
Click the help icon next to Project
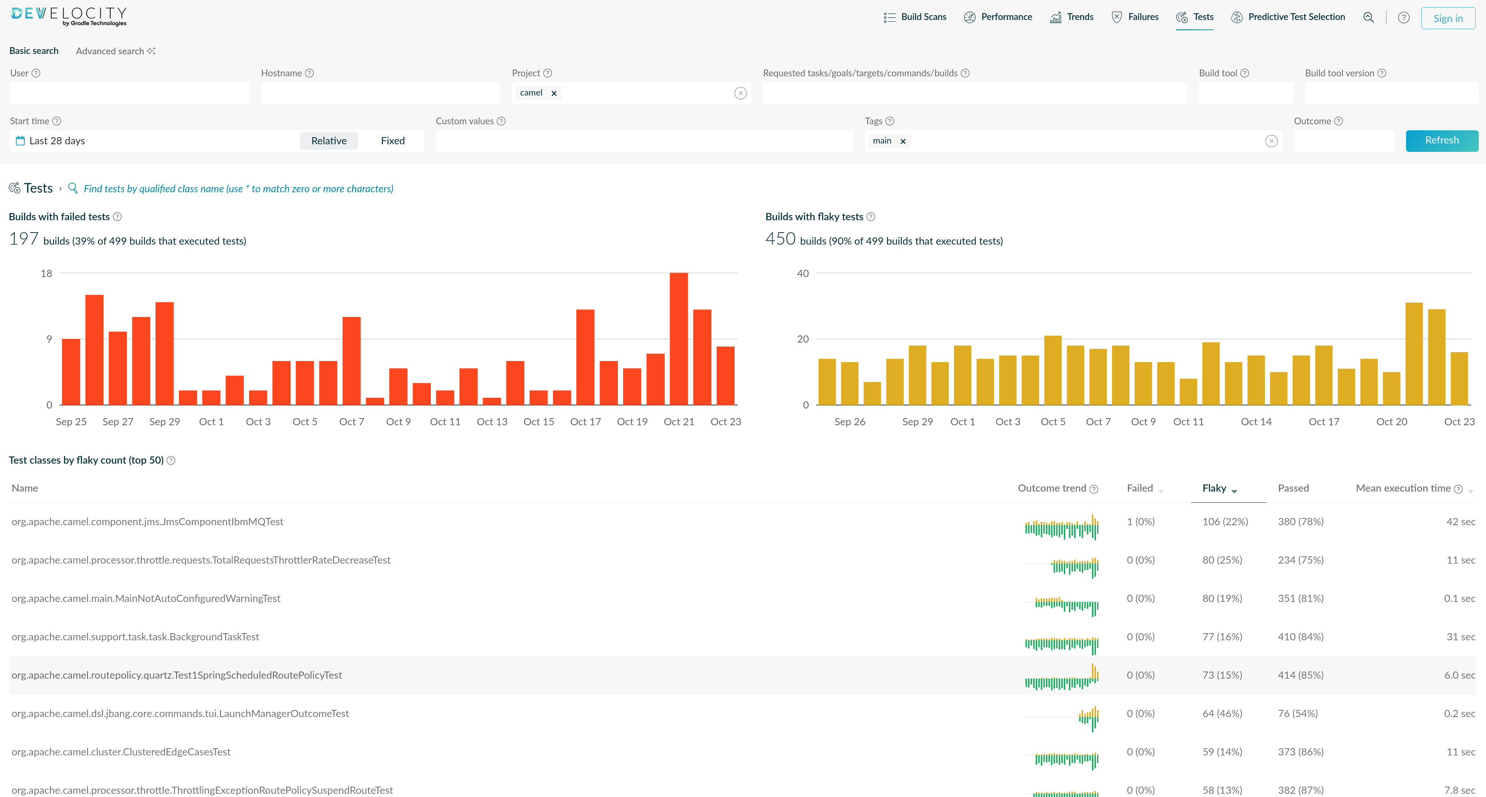(x=548, y=73)
